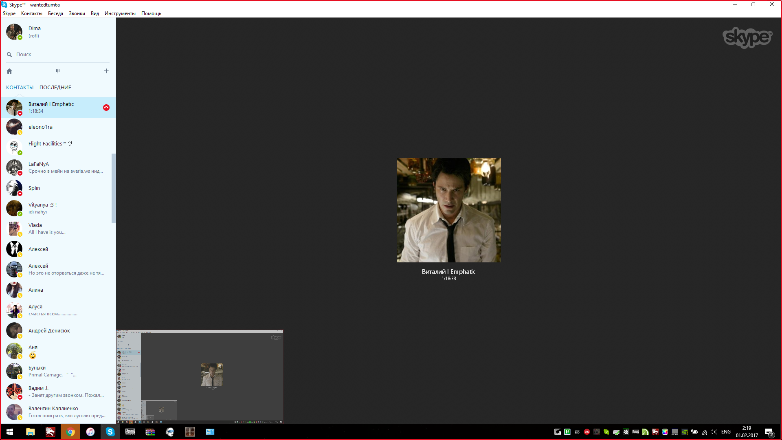The image size is (782, 440).
Task: Click the Skype taskbar icon
Action: click(110, 432)
